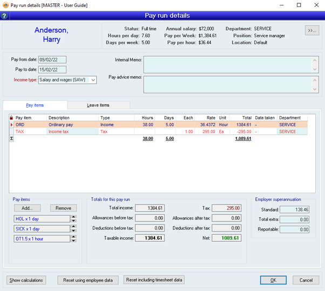Click the app icon in title bar

(5, 5)
